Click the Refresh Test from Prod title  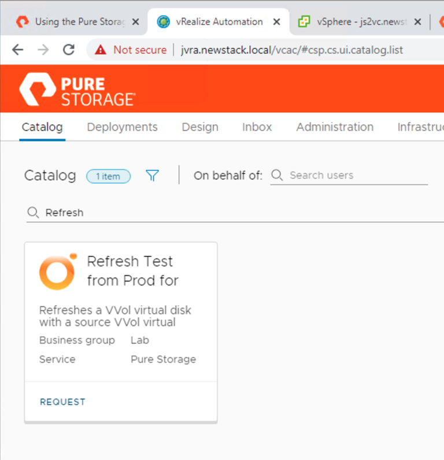(132, 271)
